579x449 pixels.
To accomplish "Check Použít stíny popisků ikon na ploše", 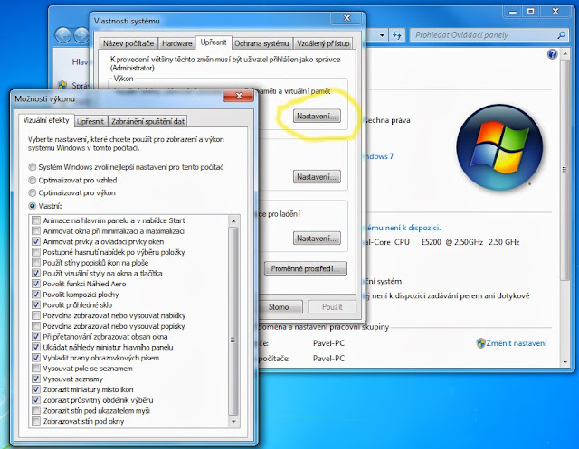I will (36, 263).
